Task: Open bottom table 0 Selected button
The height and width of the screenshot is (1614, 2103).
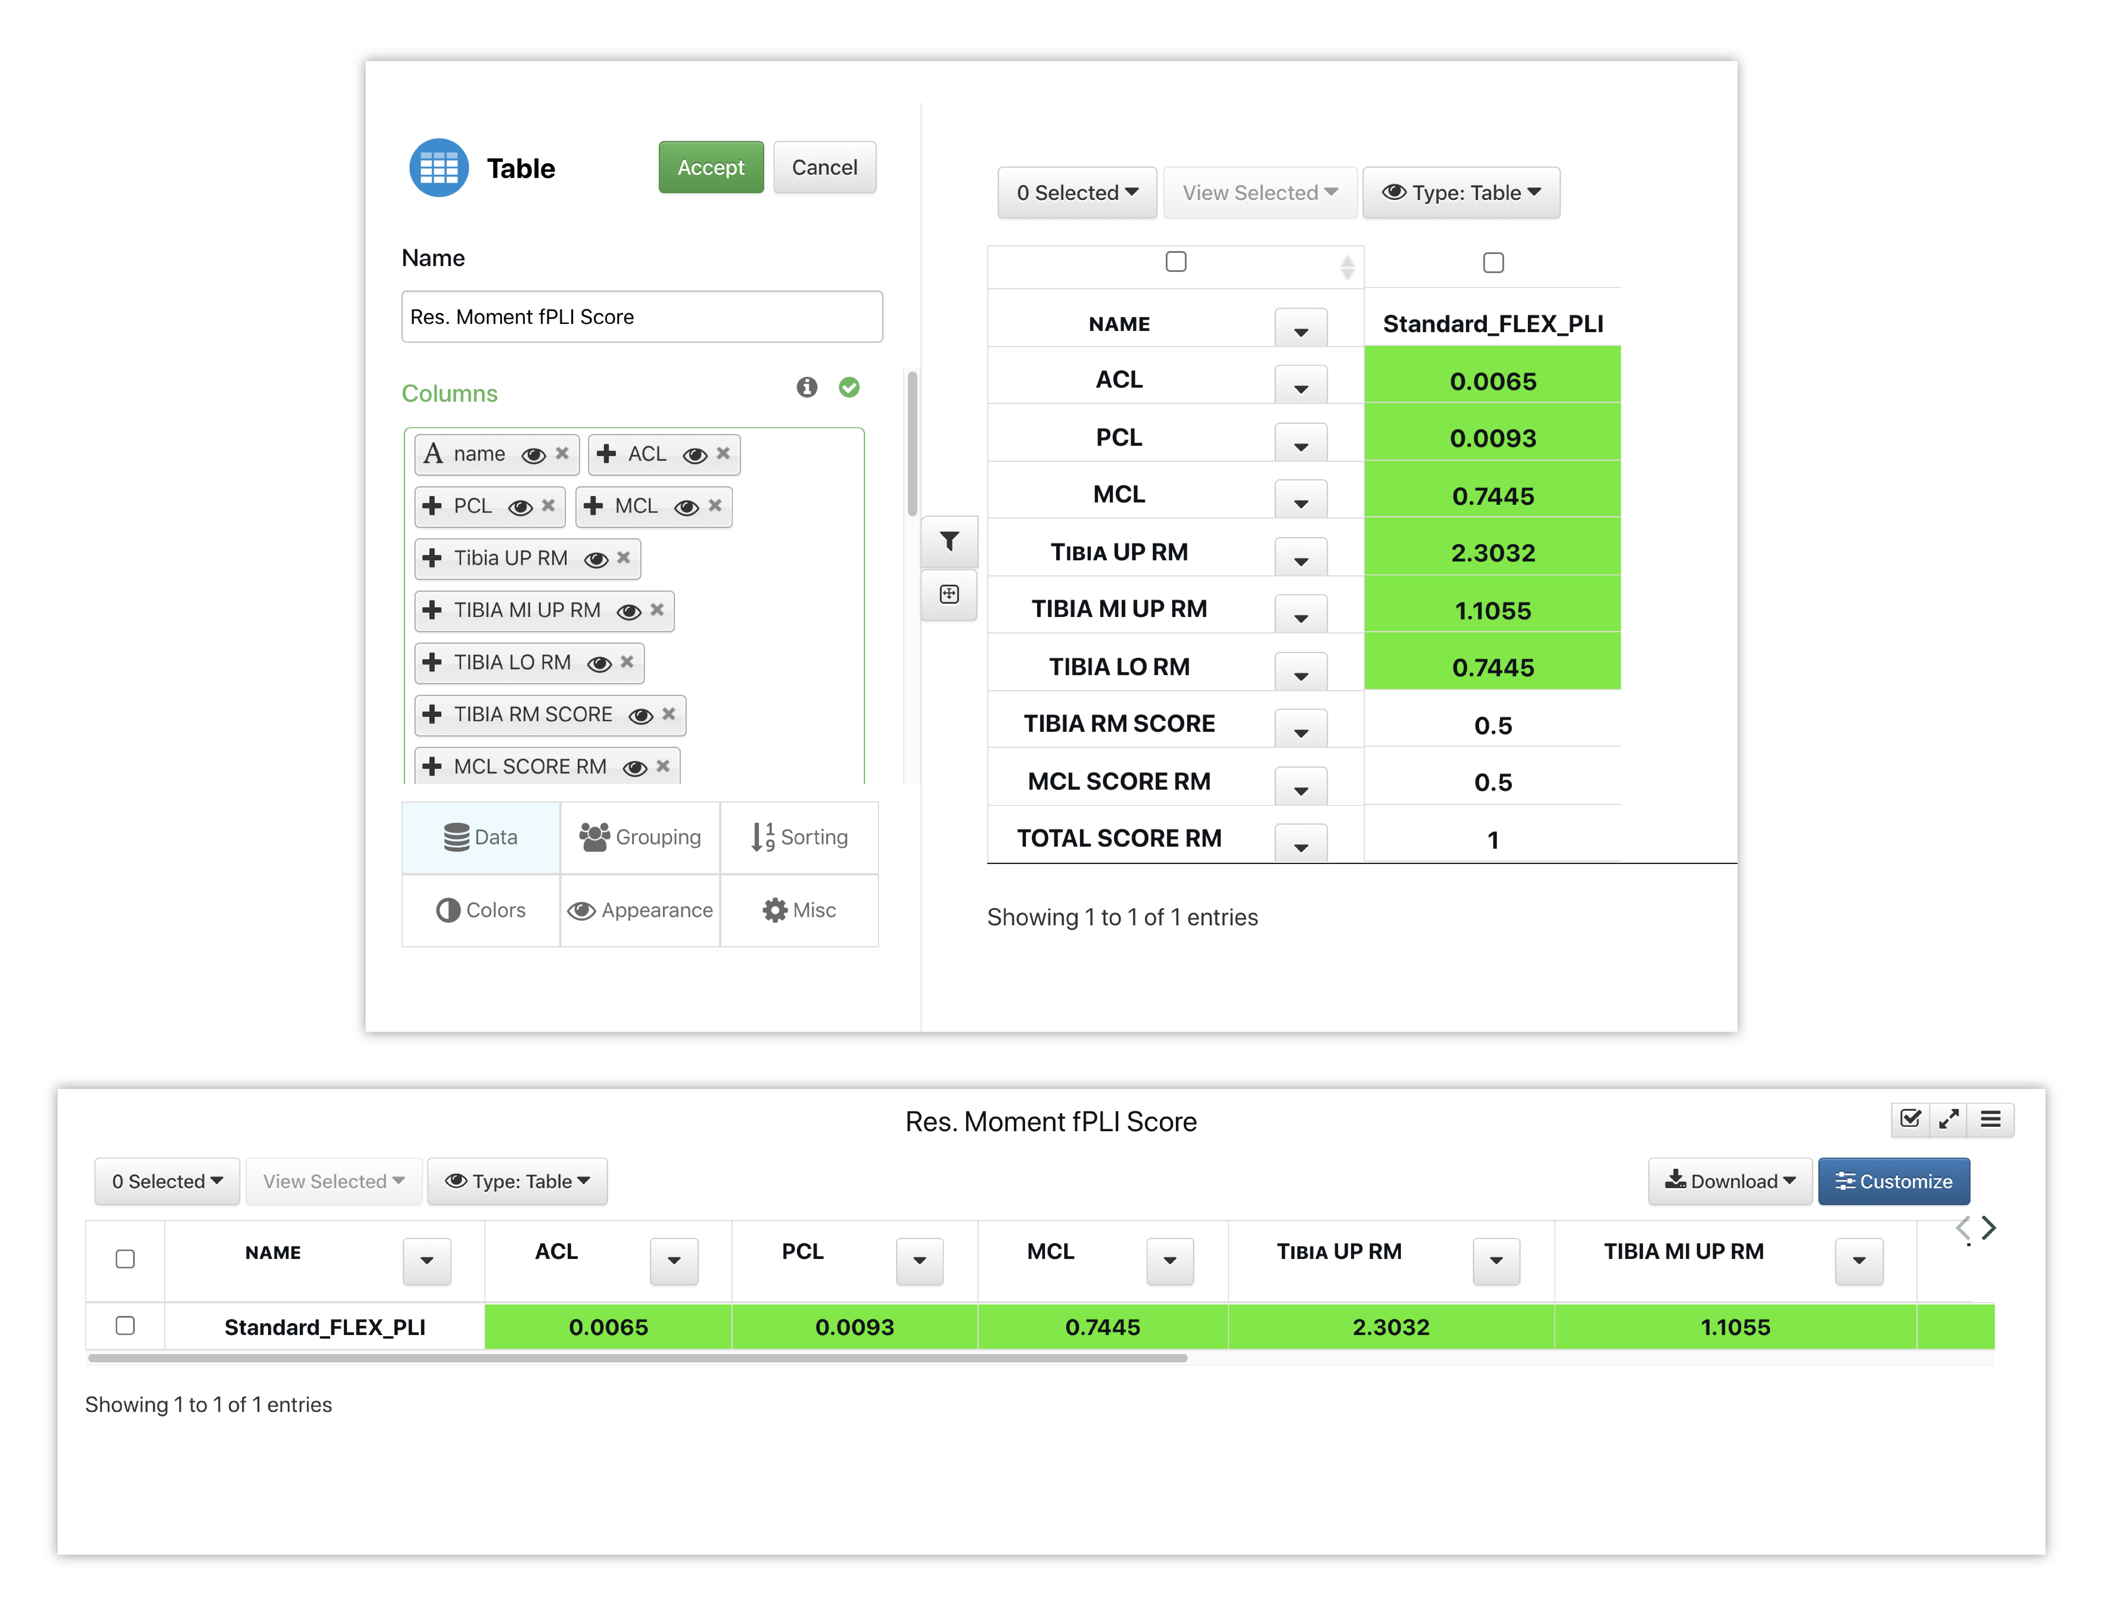Action: click(x=167, y=1182)
